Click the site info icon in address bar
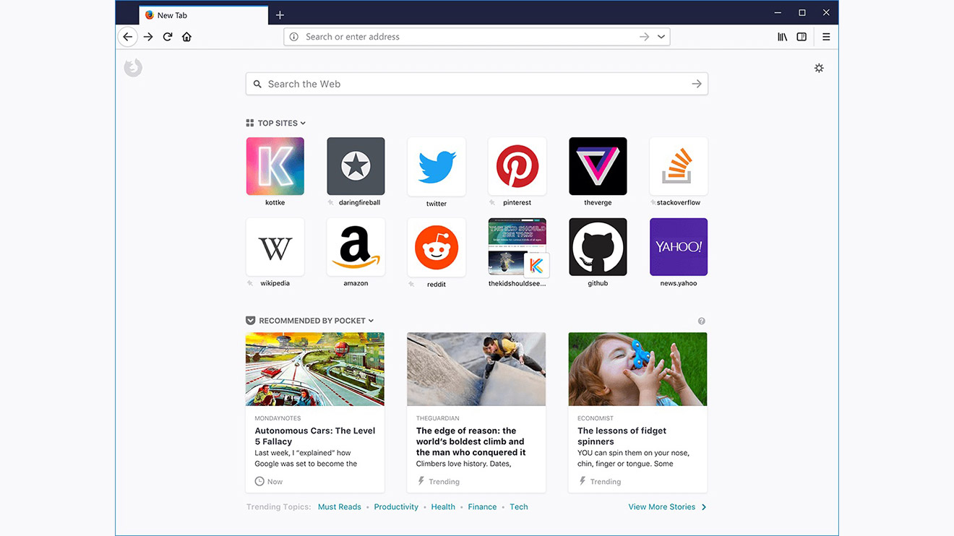Image resolution: width=954 pixels, height=536 pixels. (294, 37)
